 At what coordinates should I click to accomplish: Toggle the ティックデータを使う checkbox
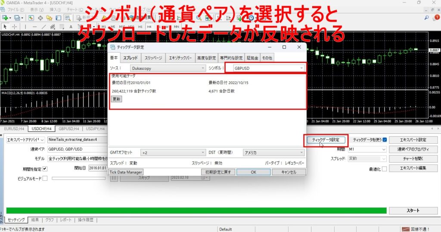tap(385, 140)
